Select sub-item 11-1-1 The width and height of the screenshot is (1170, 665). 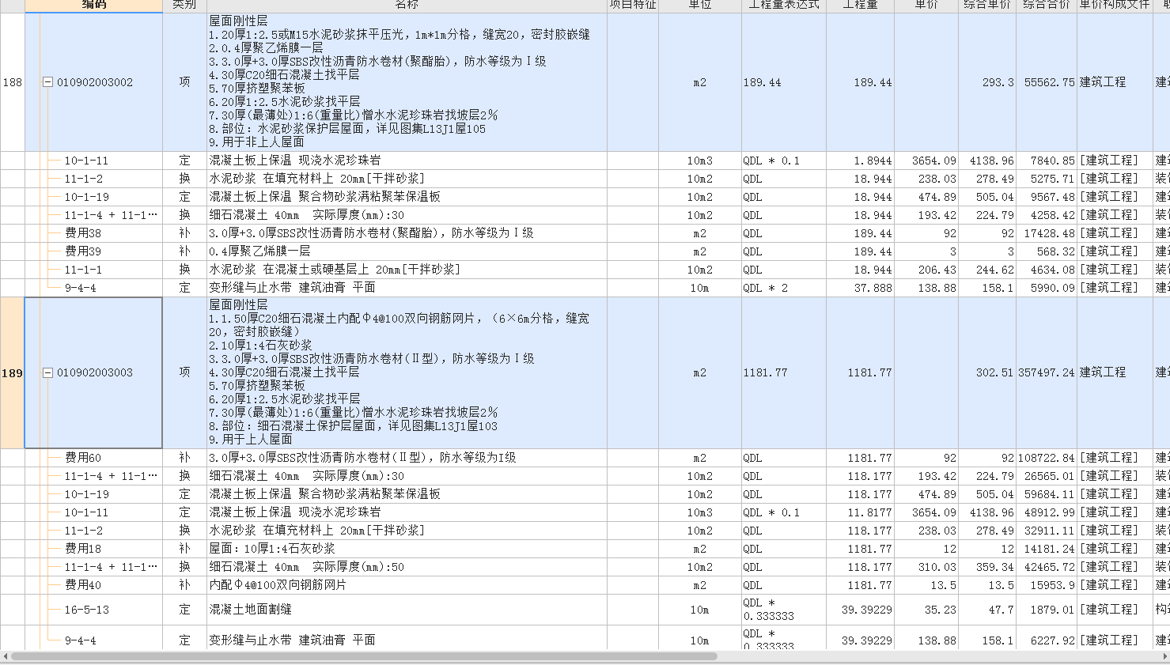click(83, 270)
